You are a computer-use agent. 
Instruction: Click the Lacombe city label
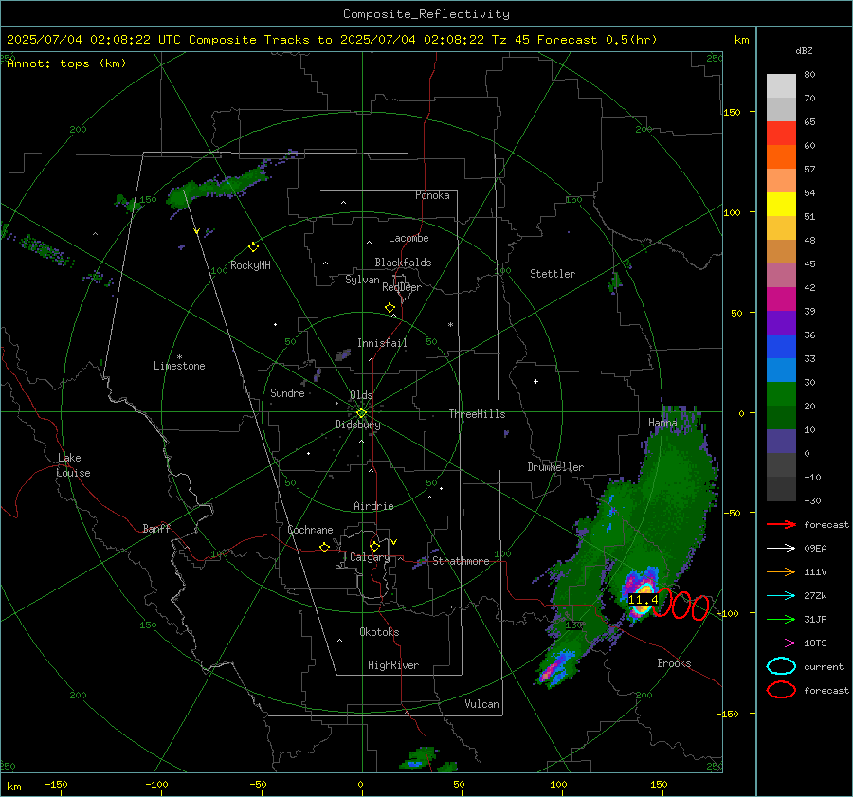[408, 238]
